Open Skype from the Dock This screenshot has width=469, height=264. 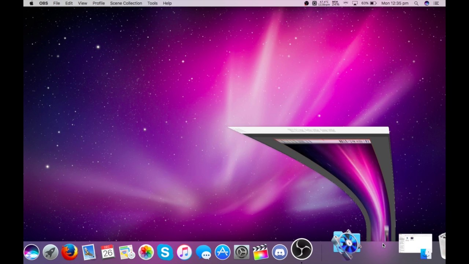165,251
